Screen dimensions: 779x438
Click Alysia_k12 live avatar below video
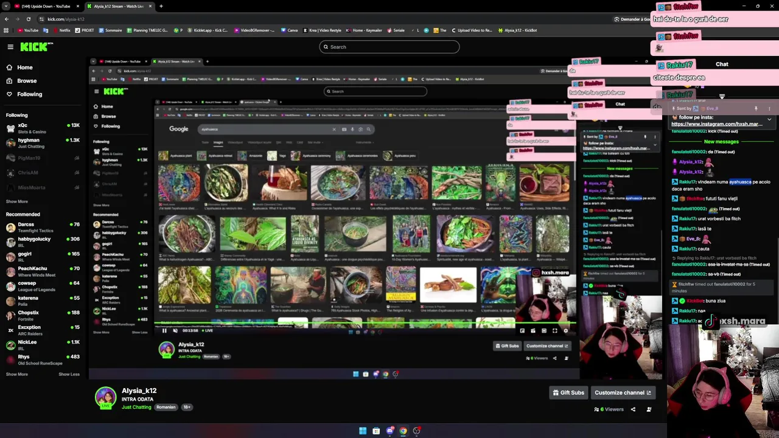coord(105,397)
